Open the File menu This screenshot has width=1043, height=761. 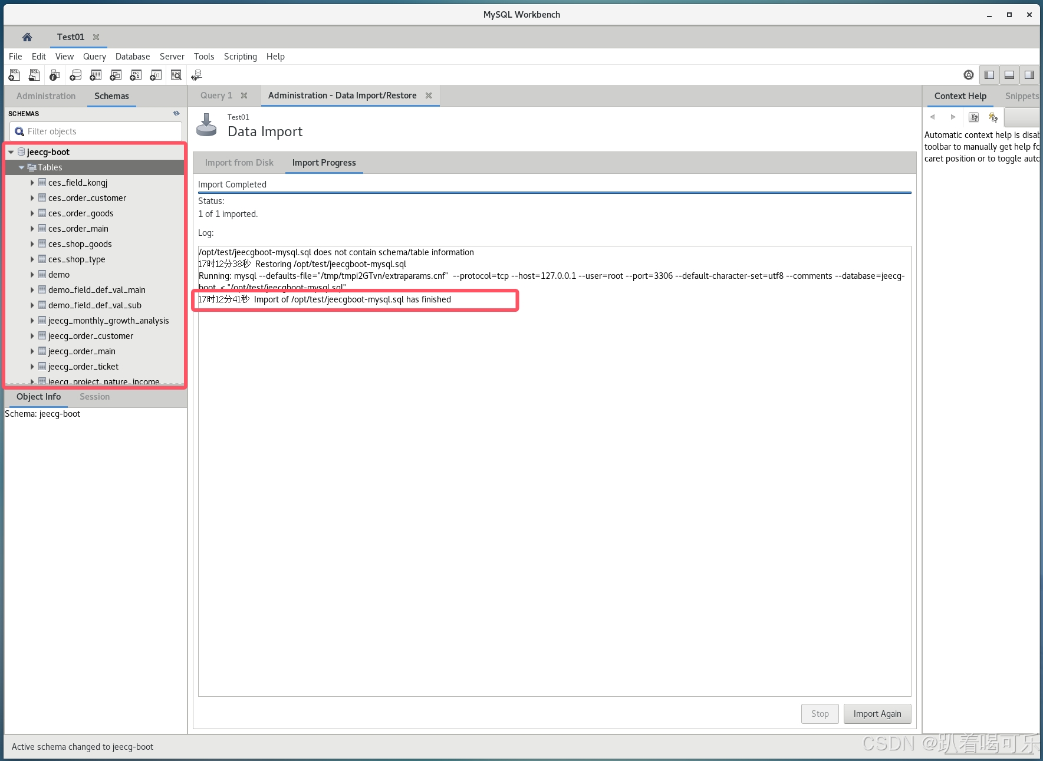tap(15, 57)
